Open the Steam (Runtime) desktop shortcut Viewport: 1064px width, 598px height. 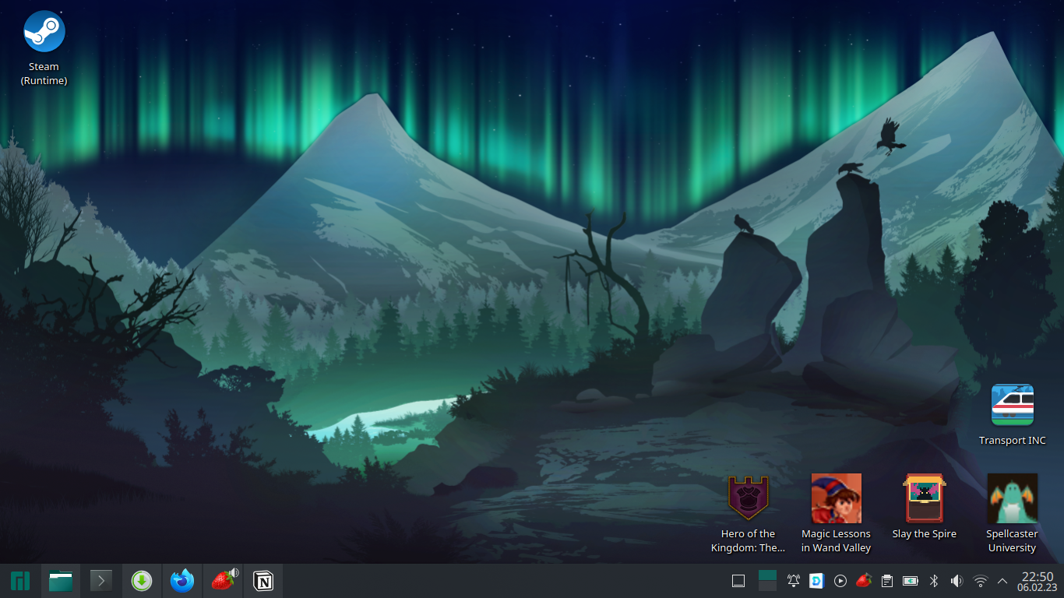click(44, 47)
